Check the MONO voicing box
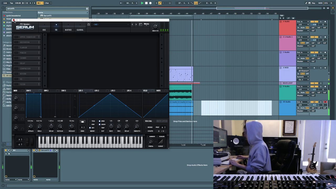Screen dimensions: 336x189 point(146,127)
